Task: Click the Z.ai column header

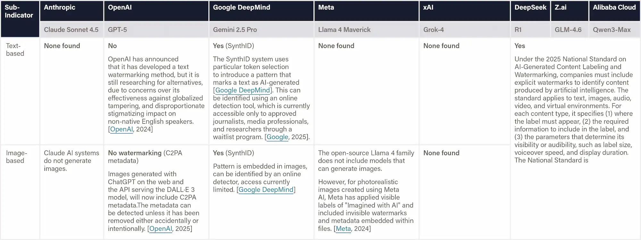Action: (x=561, y=8)
